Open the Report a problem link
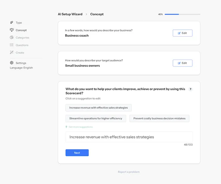Image resolution: width=221 pixels, height=184 pixels. coord(128,172)
